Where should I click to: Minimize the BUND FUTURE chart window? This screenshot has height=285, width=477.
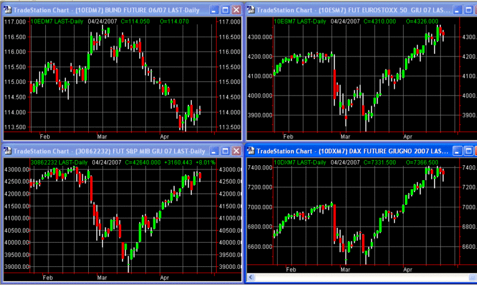(213, 10)
